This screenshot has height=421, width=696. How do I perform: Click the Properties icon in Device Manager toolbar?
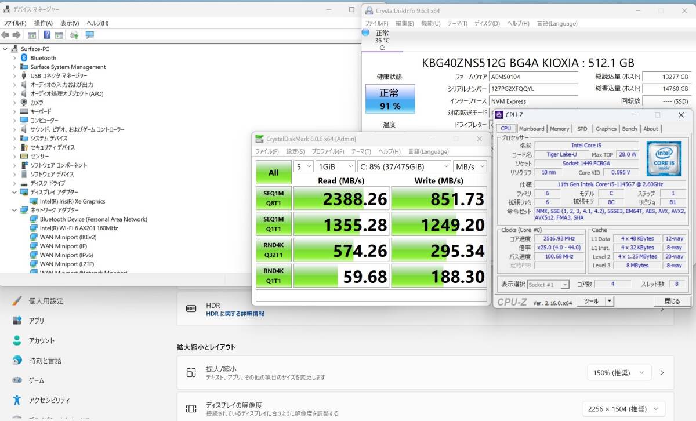pos(32,35)
